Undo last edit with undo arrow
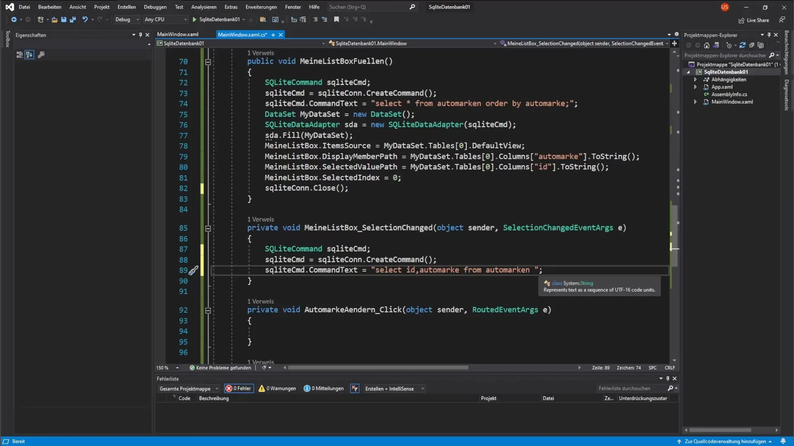 coord(85,19)
